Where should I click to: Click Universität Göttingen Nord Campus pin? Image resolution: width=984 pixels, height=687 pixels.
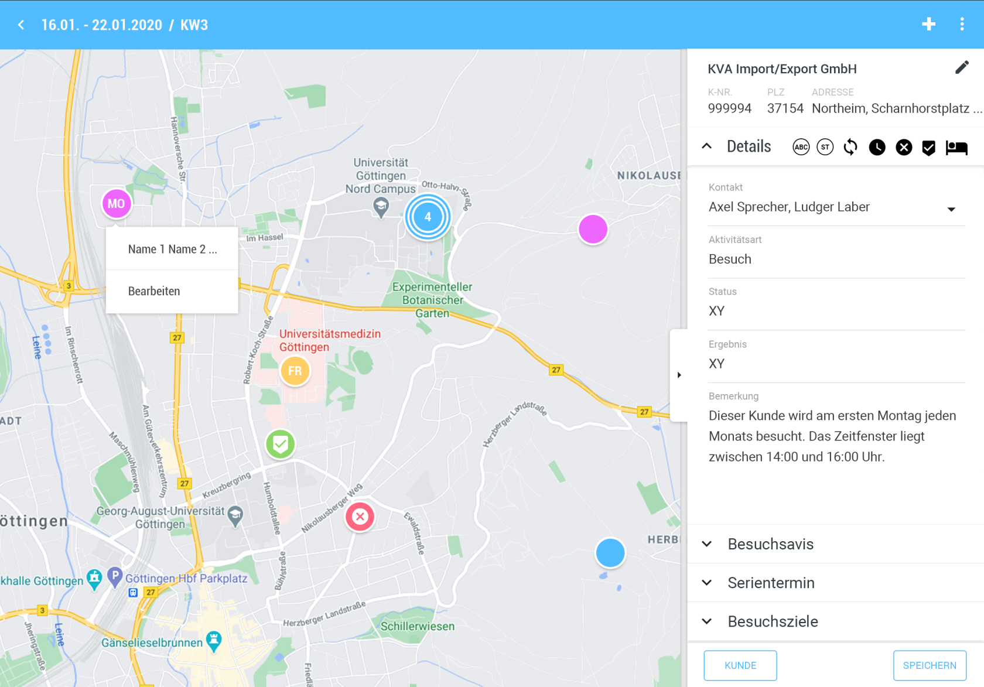tap(381, 207)
